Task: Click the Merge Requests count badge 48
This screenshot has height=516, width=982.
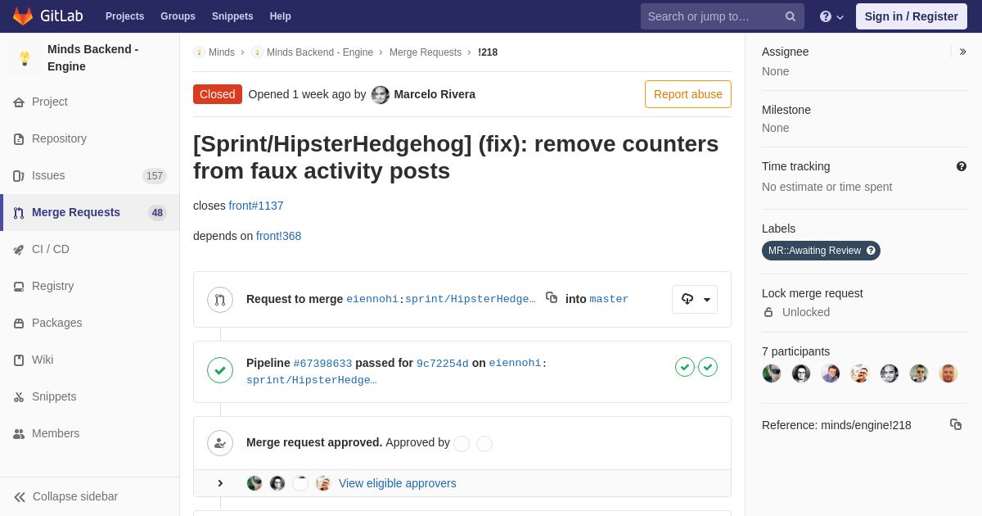Action: [157, 213]
